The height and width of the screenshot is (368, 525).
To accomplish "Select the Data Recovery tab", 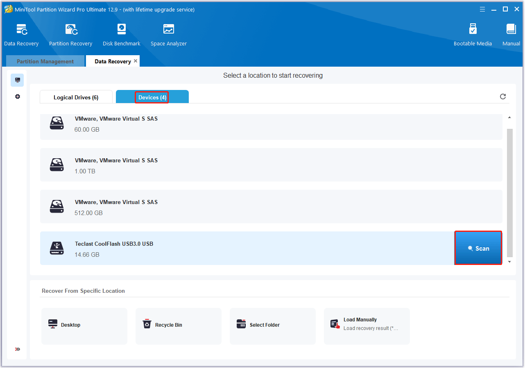I will point(113,61).
